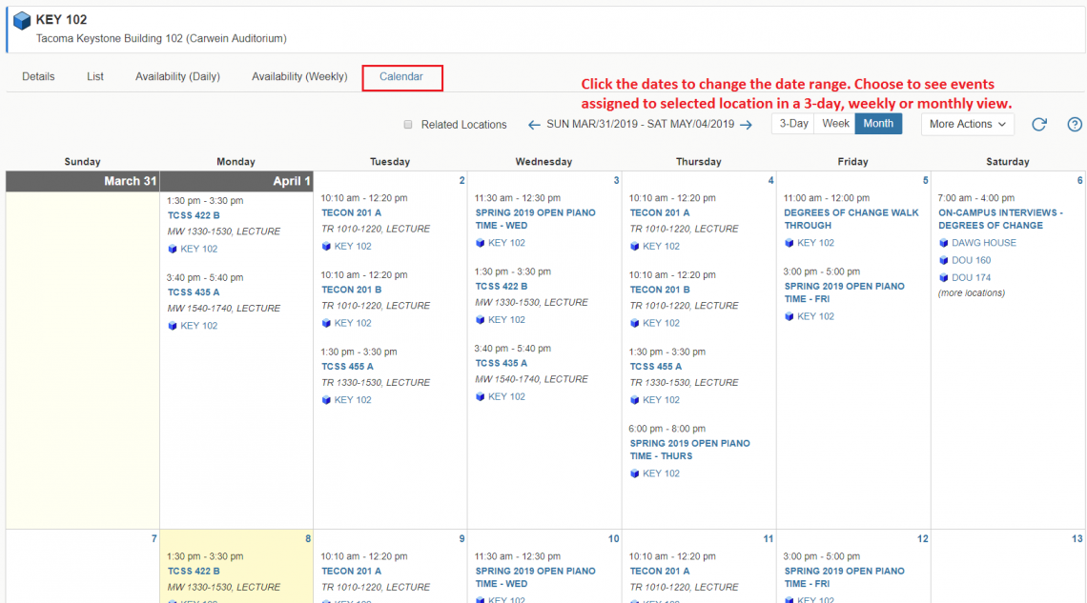Screen dimensions: 1087x603
Task: Click cube icon beside DOU 160 location
Action: [x=943, y=260]
